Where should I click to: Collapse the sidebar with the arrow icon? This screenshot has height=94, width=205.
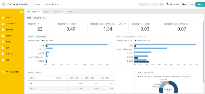click(x=22, y=12)
